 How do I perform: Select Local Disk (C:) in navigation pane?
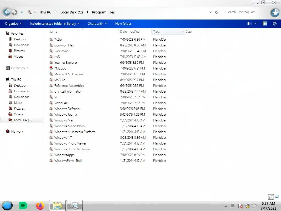pos(23,120)
